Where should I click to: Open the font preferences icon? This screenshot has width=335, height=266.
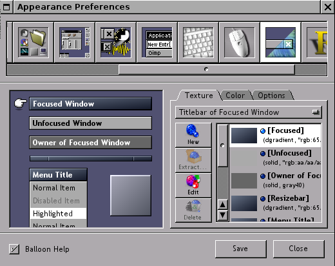coord(314,42)
